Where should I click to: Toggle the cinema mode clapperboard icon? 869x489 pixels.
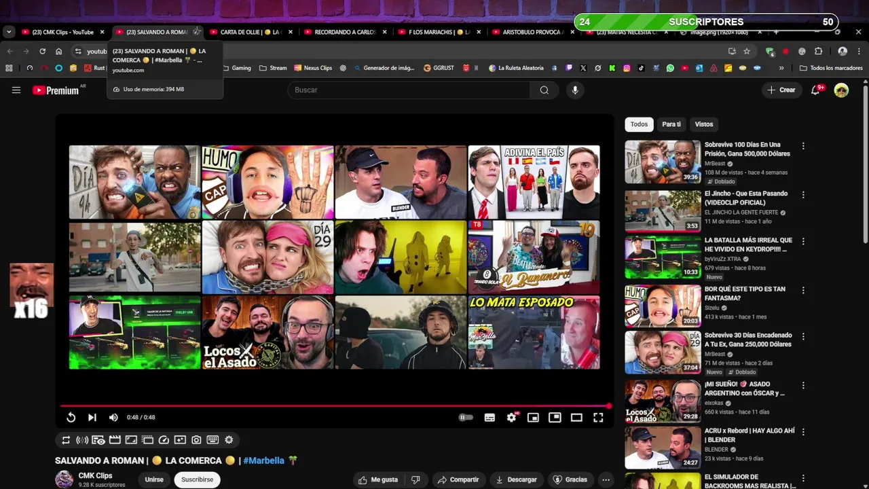coord(115,440)
